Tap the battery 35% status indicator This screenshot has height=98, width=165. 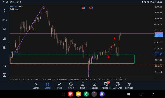point(158,2)
